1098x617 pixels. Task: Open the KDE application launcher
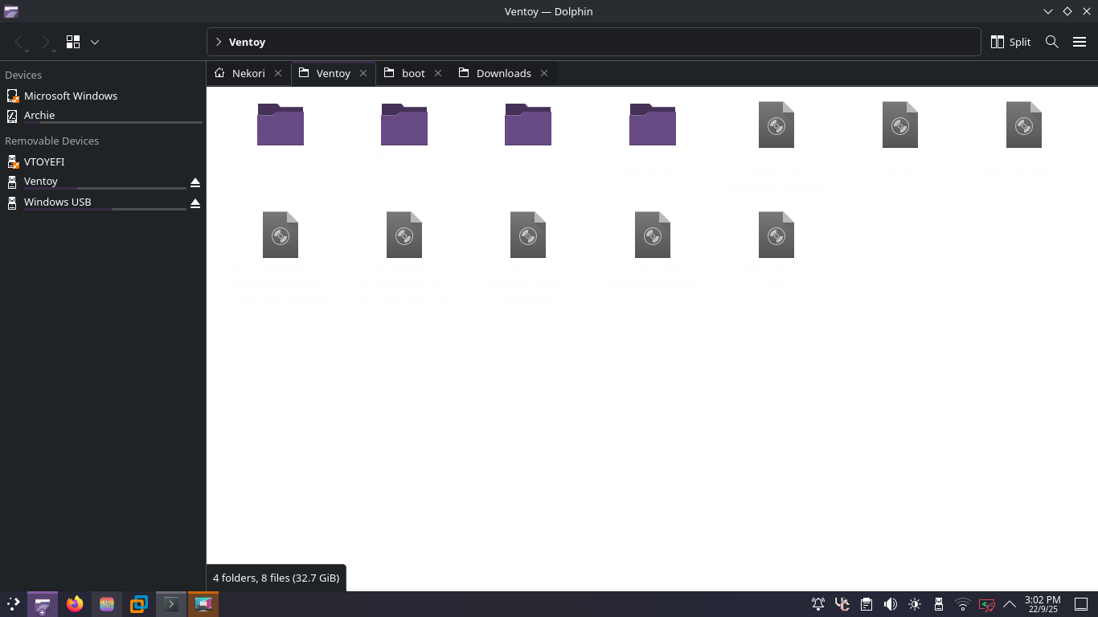[x=14, y=604]
